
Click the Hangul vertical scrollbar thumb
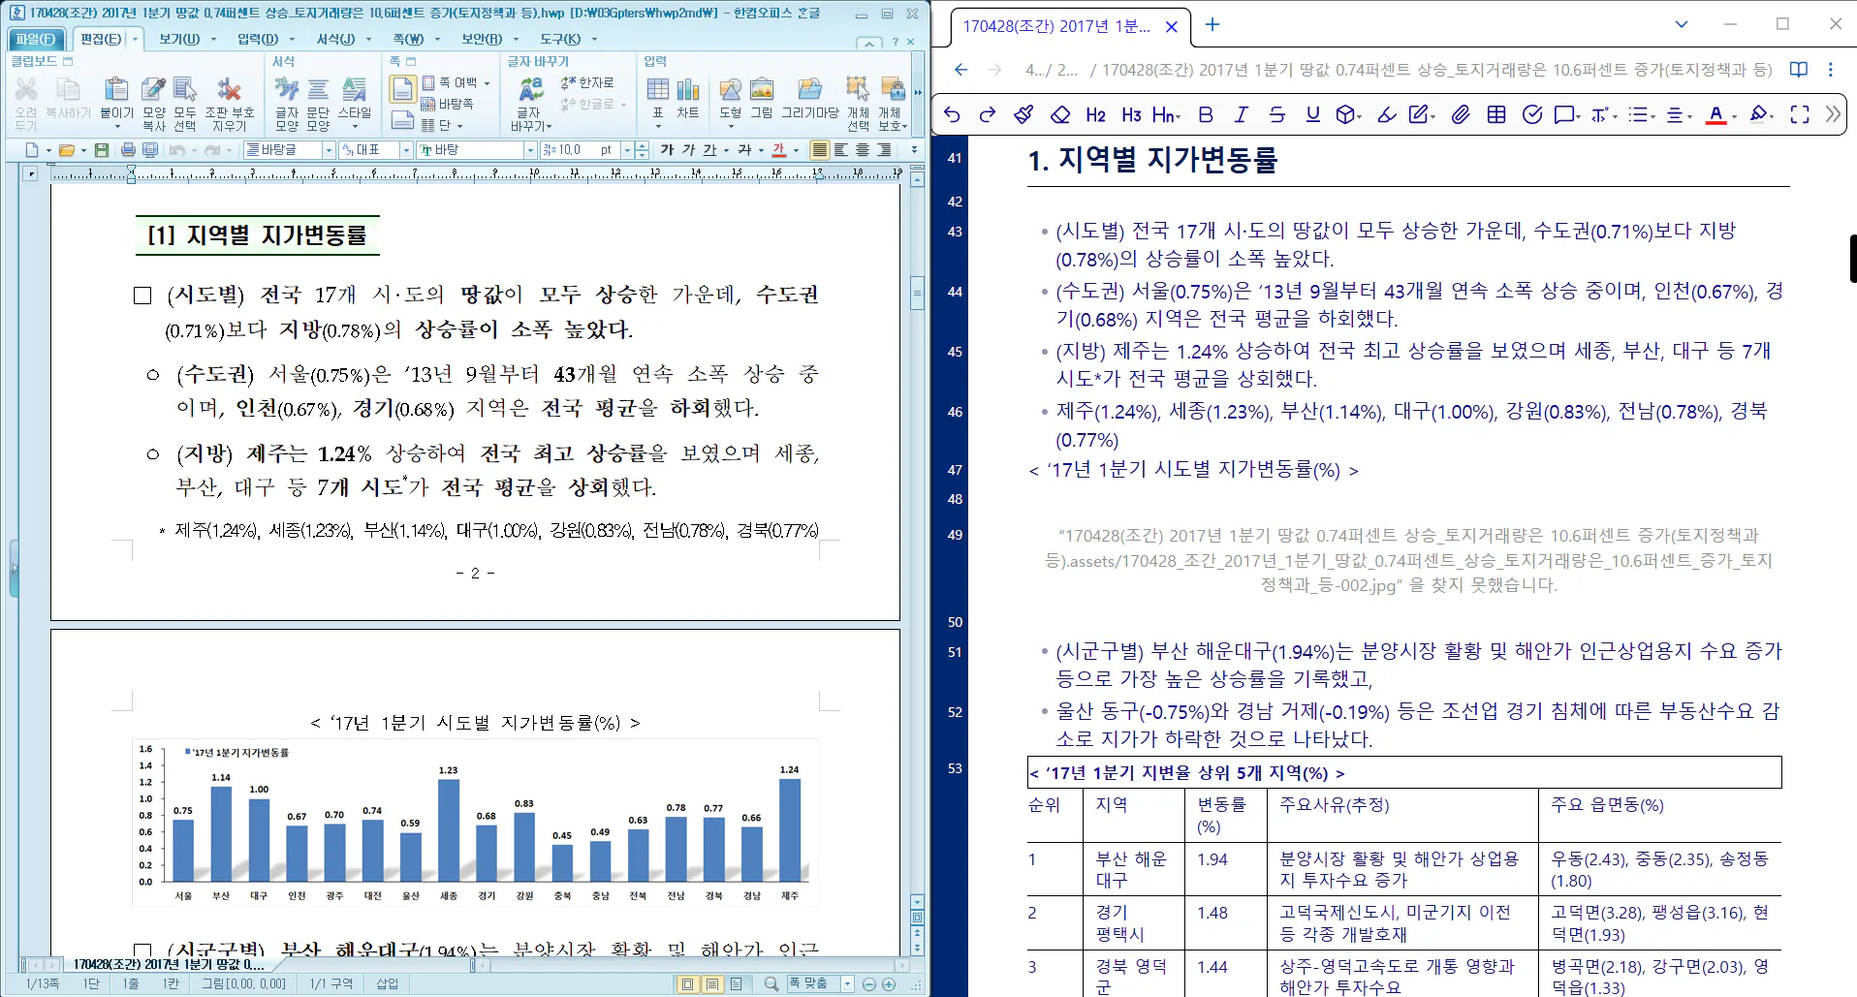click(917, 293)
